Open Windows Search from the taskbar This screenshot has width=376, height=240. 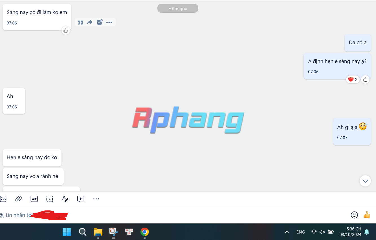(82, 232)
